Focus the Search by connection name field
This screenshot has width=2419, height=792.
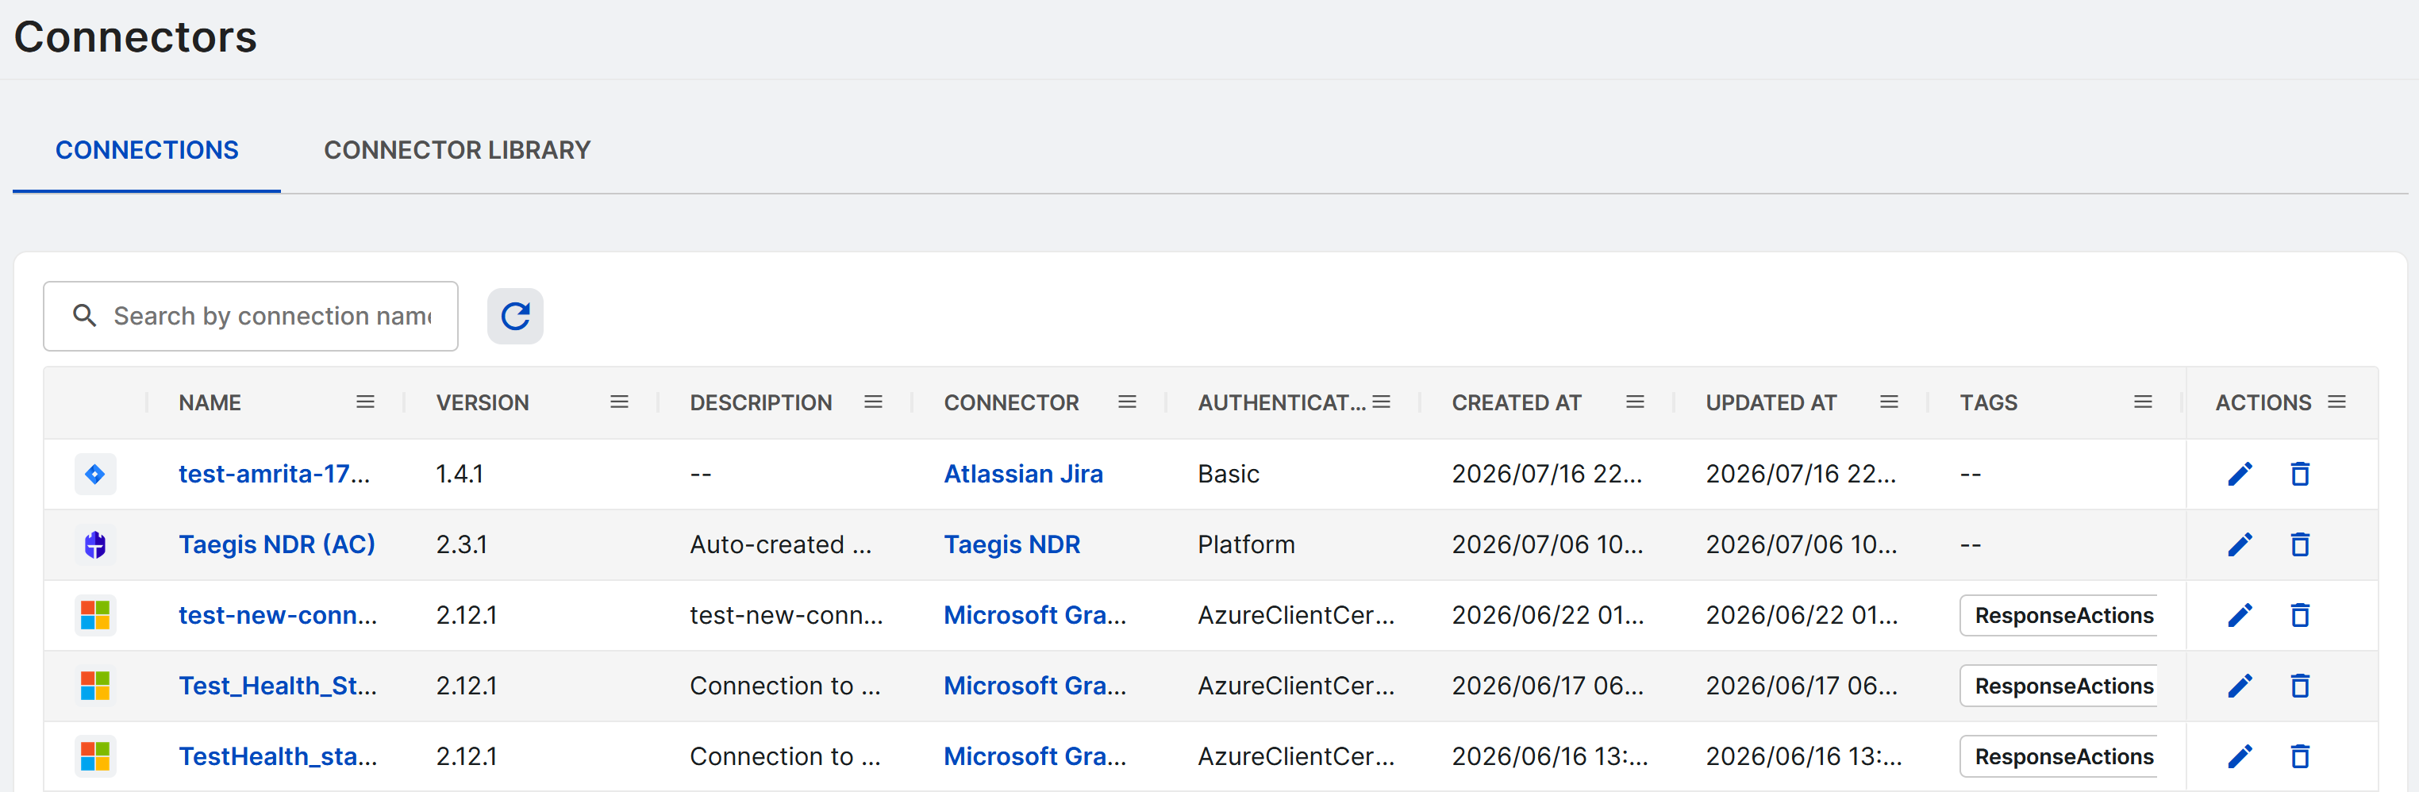251,316
